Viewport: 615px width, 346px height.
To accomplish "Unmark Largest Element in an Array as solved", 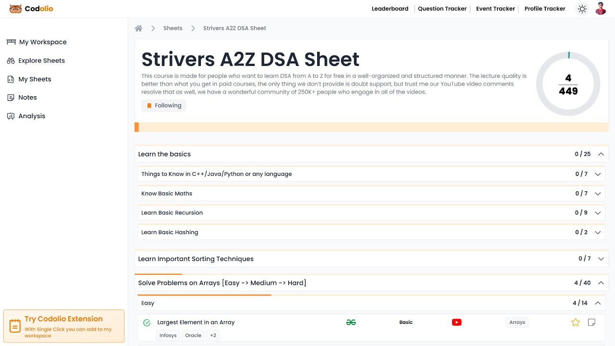I will (147, 322).
